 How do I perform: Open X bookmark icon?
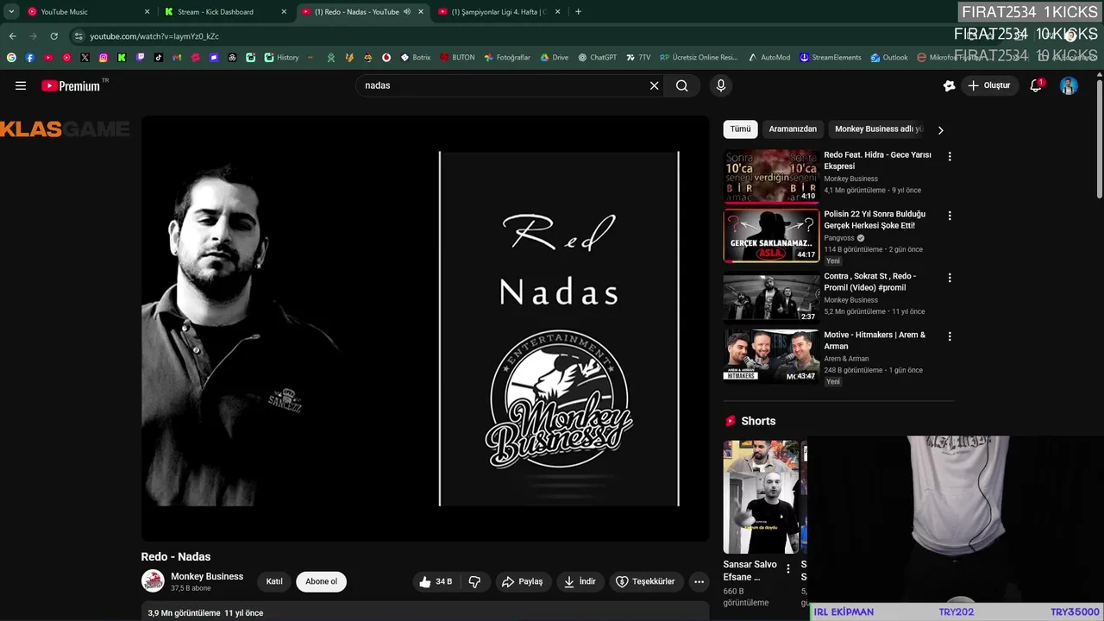coord(85,58)
